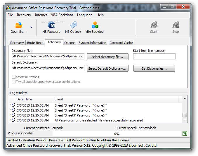Screen dimensions: 198x156
Task: Open the File menu
Action: (10, 15)
